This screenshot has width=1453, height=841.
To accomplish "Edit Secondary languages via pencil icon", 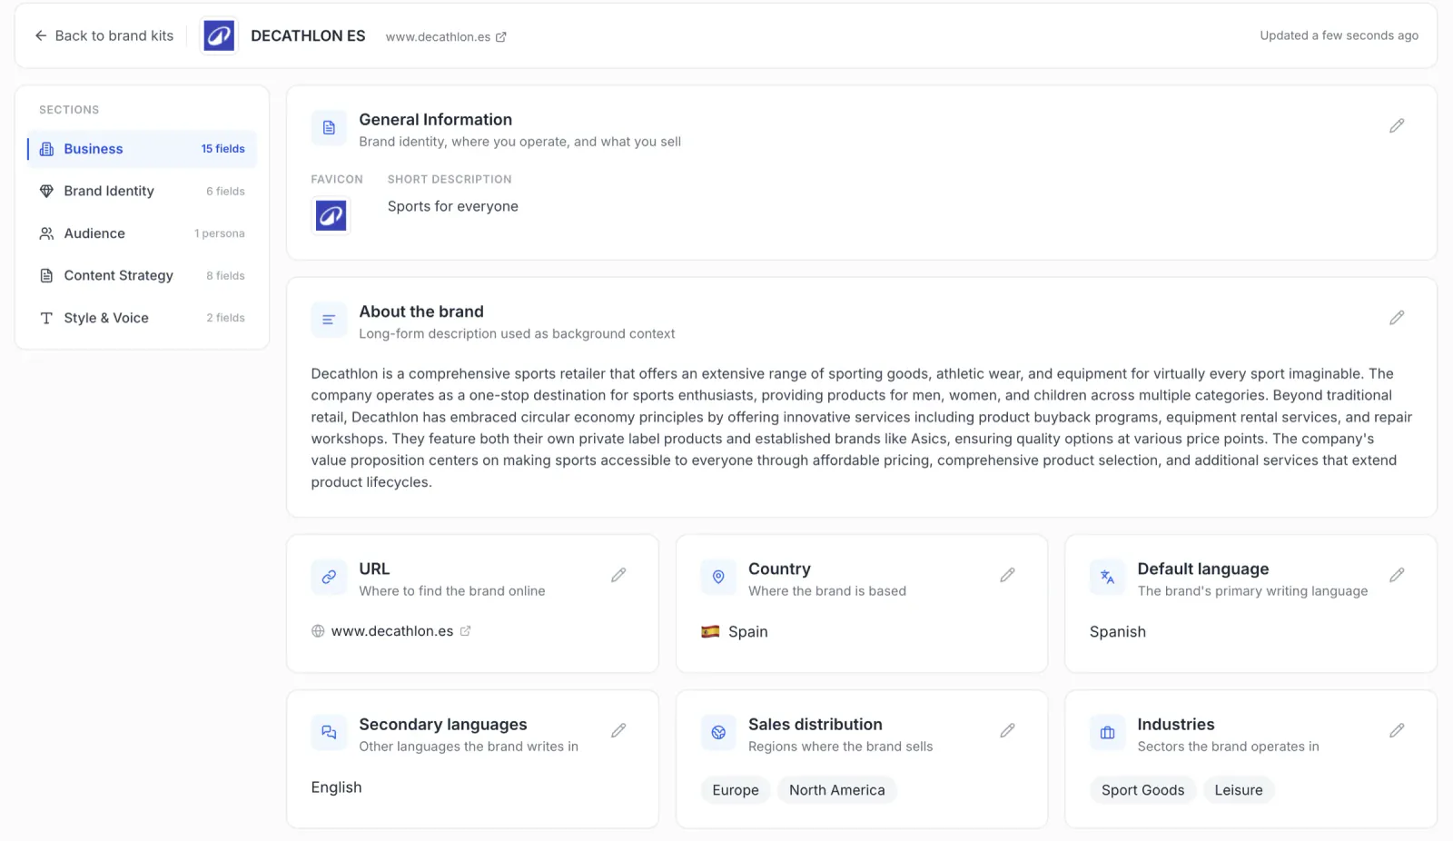I will point(618,730).
